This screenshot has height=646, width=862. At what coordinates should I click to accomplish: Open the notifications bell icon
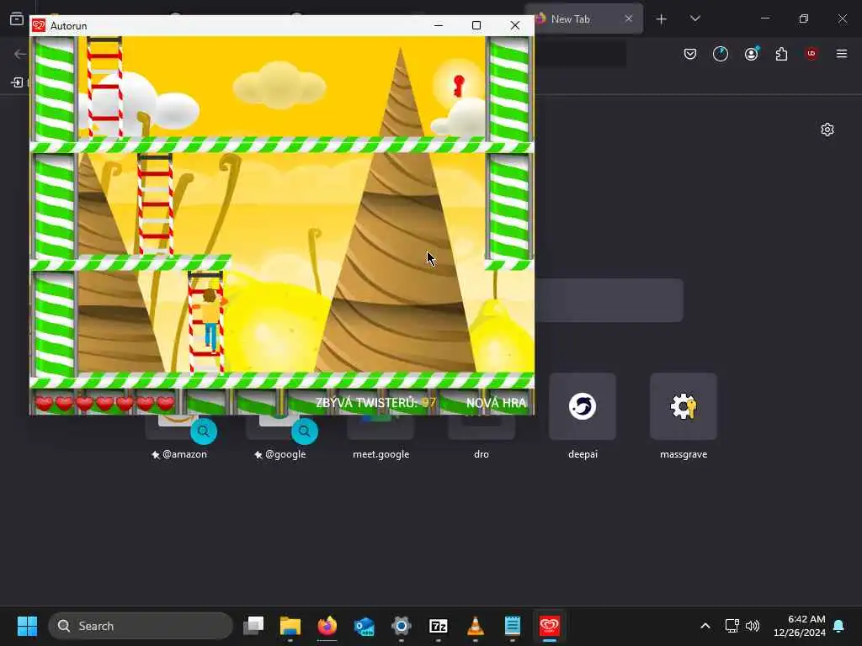pyautogui.click(x=838, y=626)
